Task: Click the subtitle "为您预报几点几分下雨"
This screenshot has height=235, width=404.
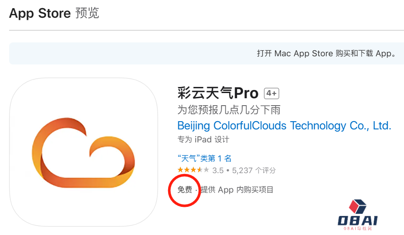Action: (229, 109)
